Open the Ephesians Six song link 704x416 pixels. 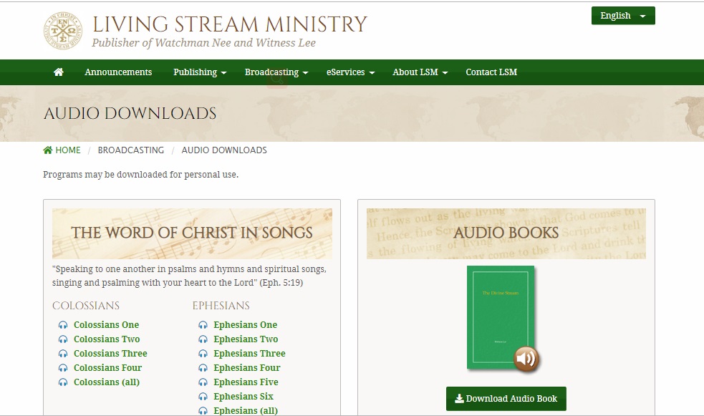coord(243,397)
